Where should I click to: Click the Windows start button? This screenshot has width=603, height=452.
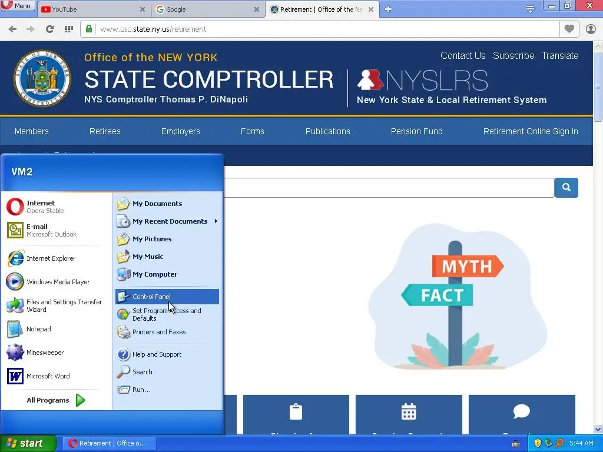pyautogui.click(x=28, y=443)
